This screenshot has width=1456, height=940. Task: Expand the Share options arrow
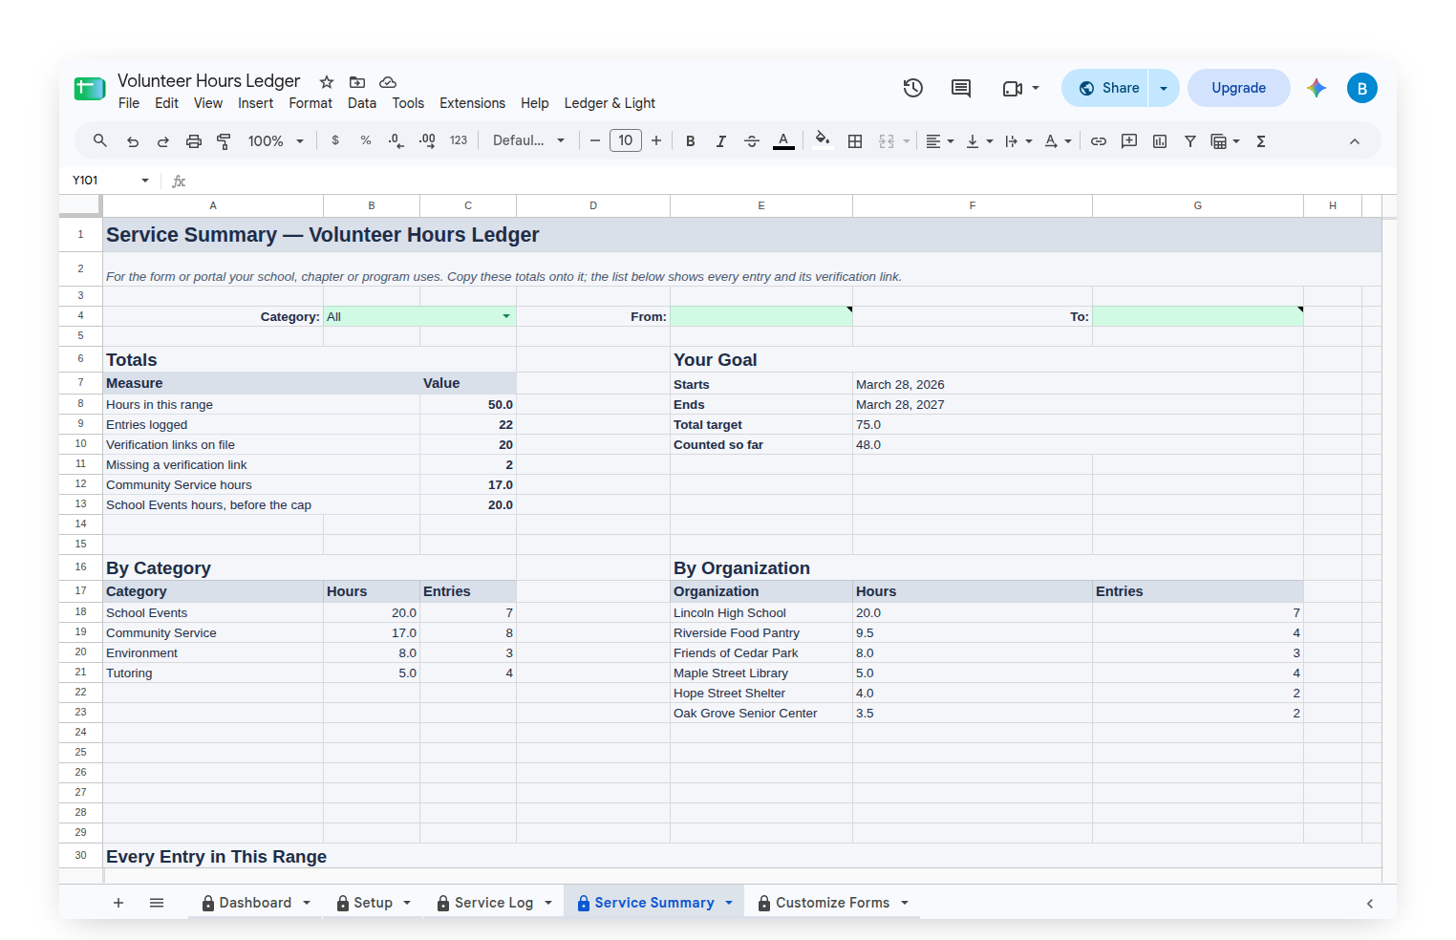pos(1164,88)
